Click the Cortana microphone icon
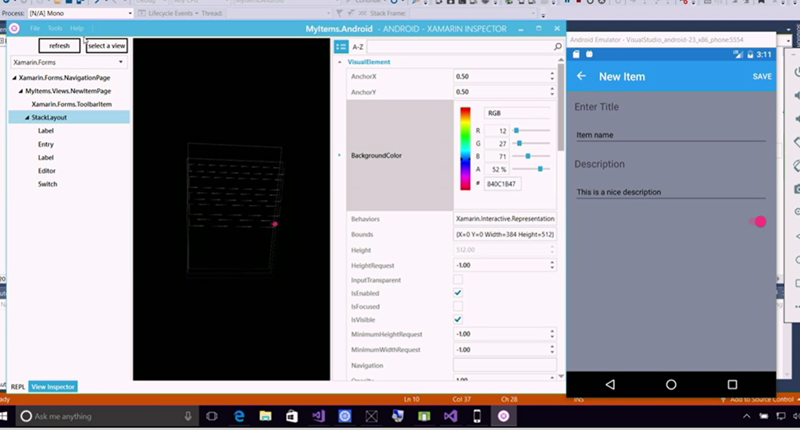Viewport: 800px width, 430px height. (x=187, y=417)
